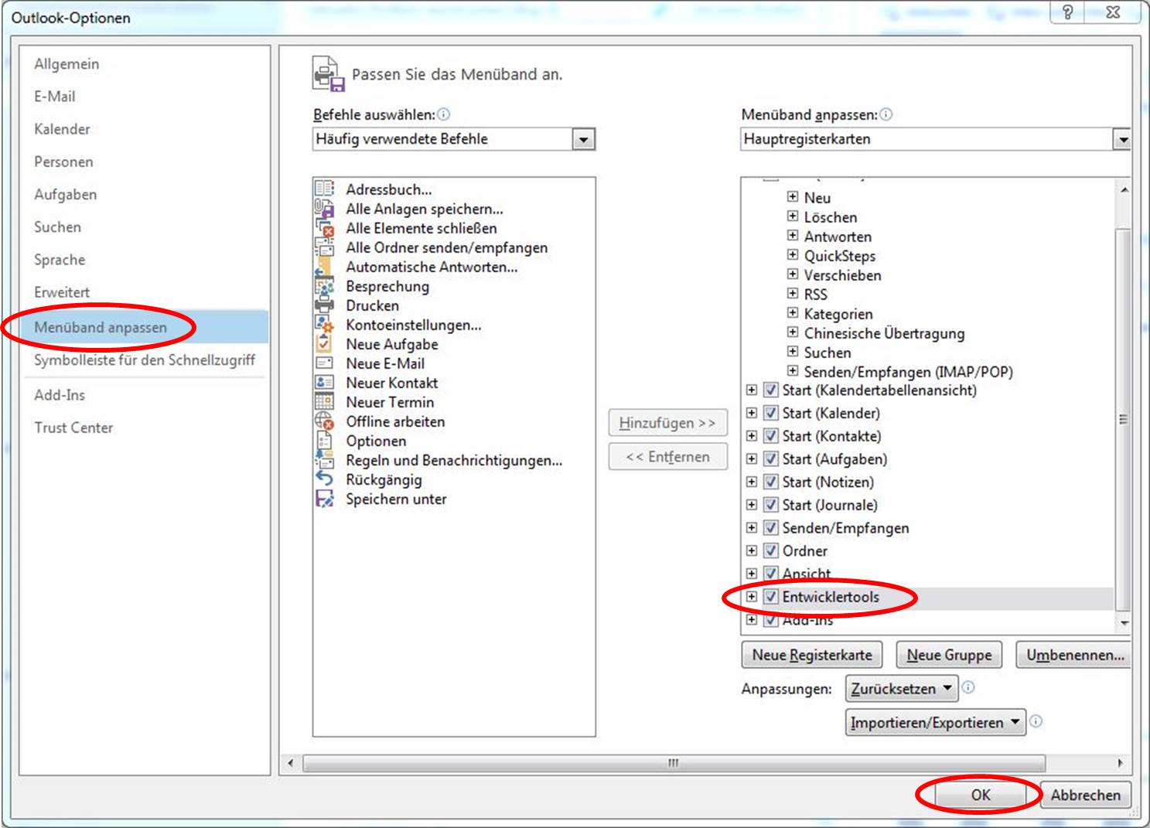Click the Adressbuch command icon

coord(324,189)
